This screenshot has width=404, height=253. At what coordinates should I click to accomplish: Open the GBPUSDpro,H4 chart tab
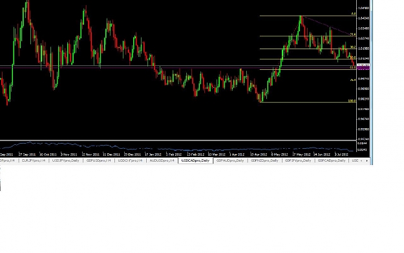click(99, 160)
